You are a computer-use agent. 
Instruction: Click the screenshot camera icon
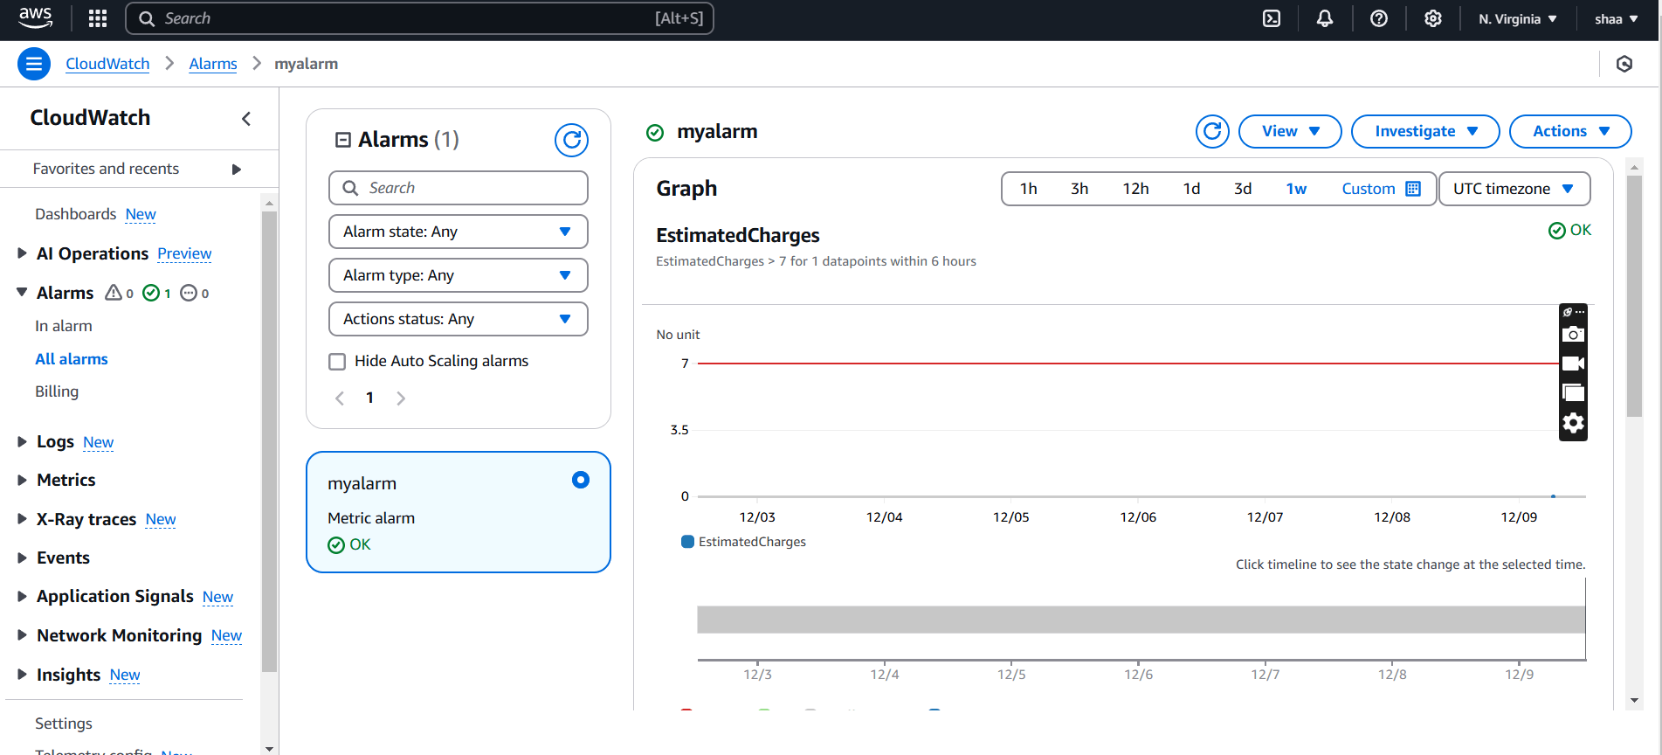(x=1573, y=334)
